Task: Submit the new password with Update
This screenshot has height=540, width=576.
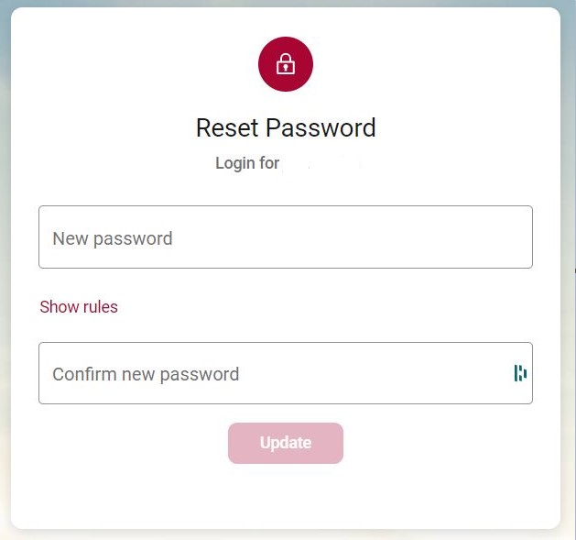Action: point(286,443)
